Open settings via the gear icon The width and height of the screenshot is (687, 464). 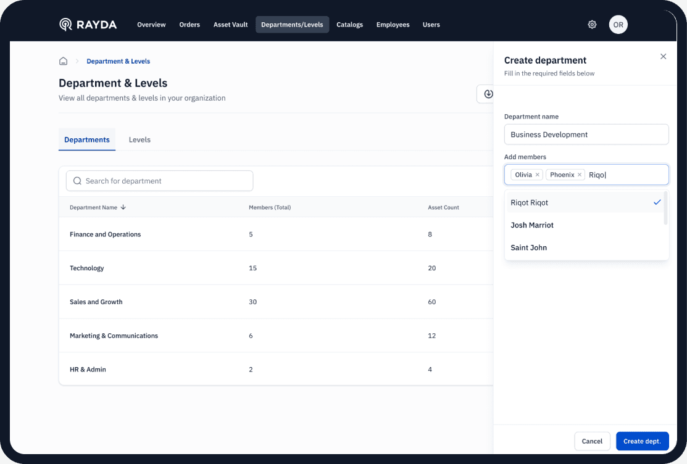click(592, 25)
